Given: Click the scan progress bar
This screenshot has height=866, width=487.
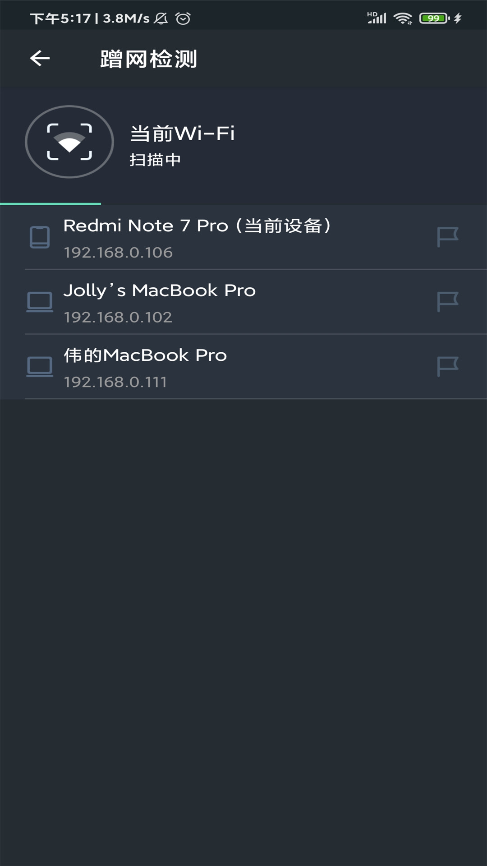Looking at the screenshot, I should point(51,204).
